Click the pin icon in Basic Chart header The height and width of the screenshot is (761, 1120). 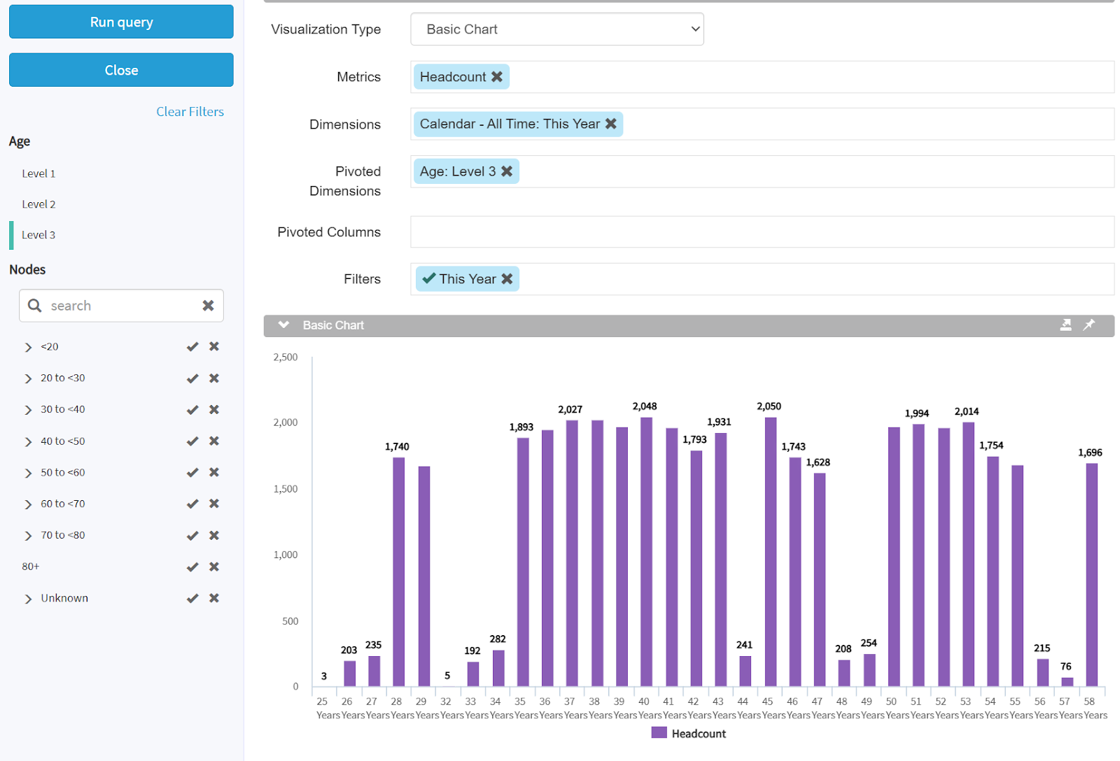[x=1089, y=325]
